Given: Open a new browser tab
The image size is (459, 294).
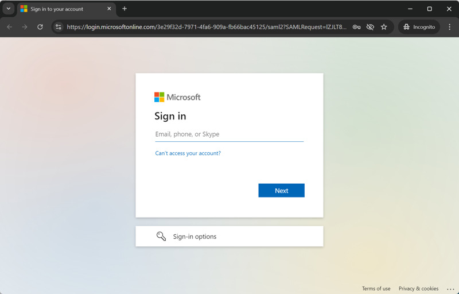Looking at the screenshot, I should [x=125, y=9].
